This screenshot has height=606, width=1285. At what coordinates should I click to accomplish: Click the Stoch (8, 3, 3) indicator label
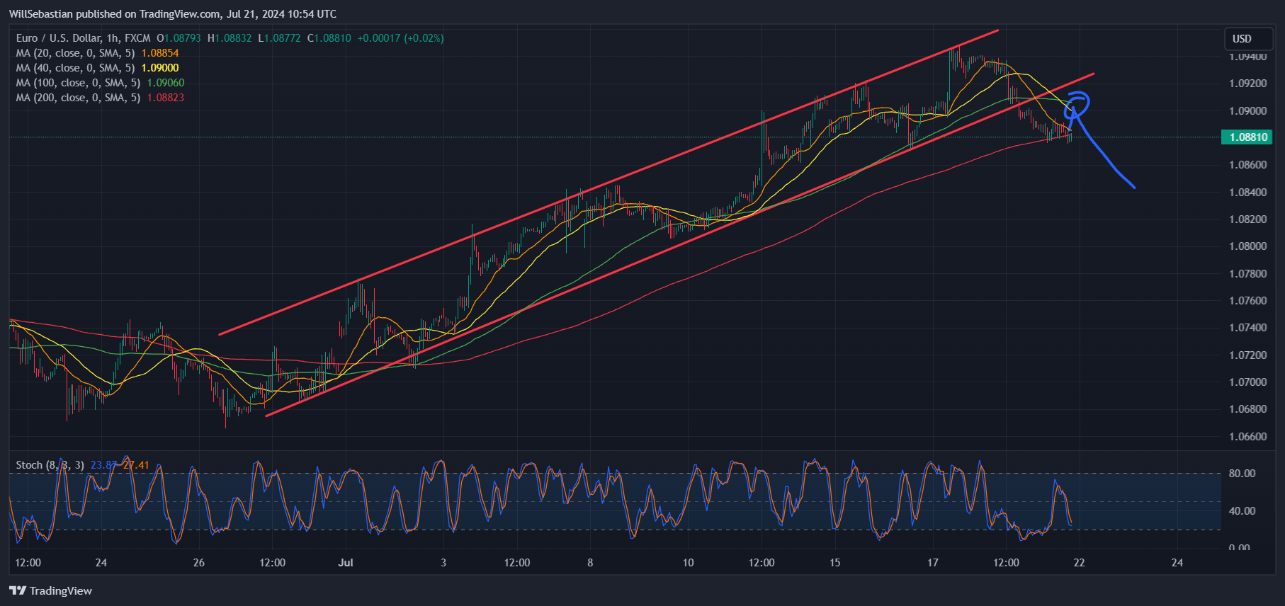(x=50, y=465)
